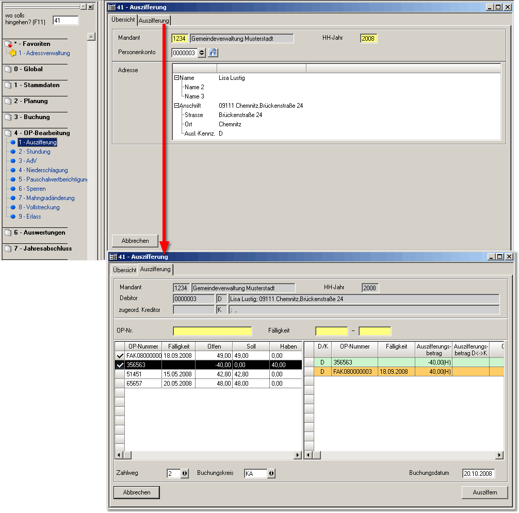The height and width of the screenshot is (513, 519).
Task: Click the search icon next to Personenkonto
Action: point(213,53)
